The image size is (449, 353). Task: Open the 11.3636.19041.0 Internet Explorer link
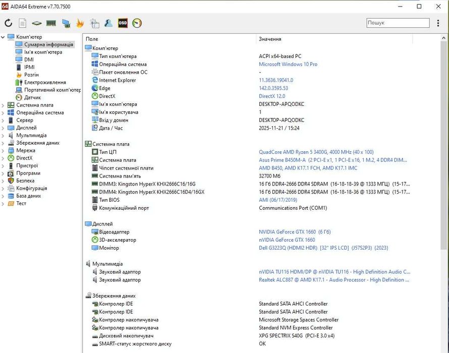pyautogui.click(x=276, y=80)
